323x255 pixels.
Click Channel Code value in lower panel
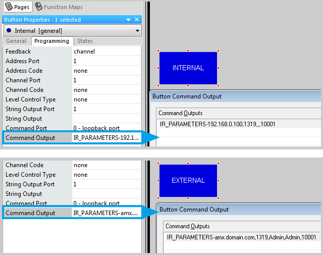pyautogui.click(x=106, y=165)
